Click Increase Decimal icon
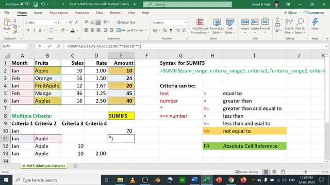 click(x=178, y=30)
